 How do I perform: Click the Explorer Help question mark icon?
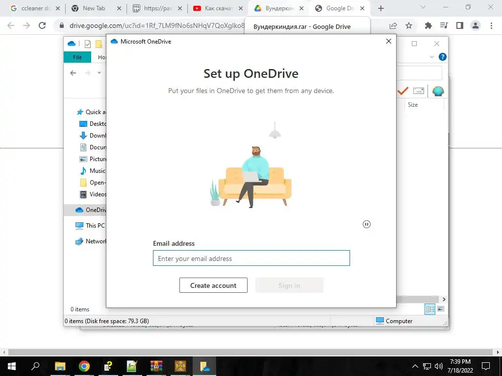click(x=443, y=57)
